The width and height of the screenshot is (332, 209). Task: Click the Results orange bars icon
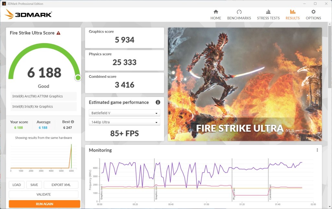coord(293,12)
